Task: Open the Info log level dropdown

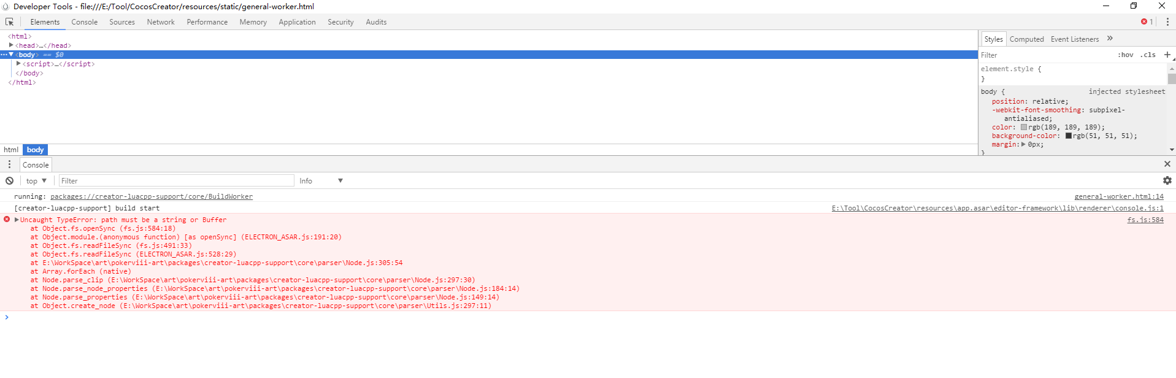Action: pyautogui.click(x=321, y=181)
